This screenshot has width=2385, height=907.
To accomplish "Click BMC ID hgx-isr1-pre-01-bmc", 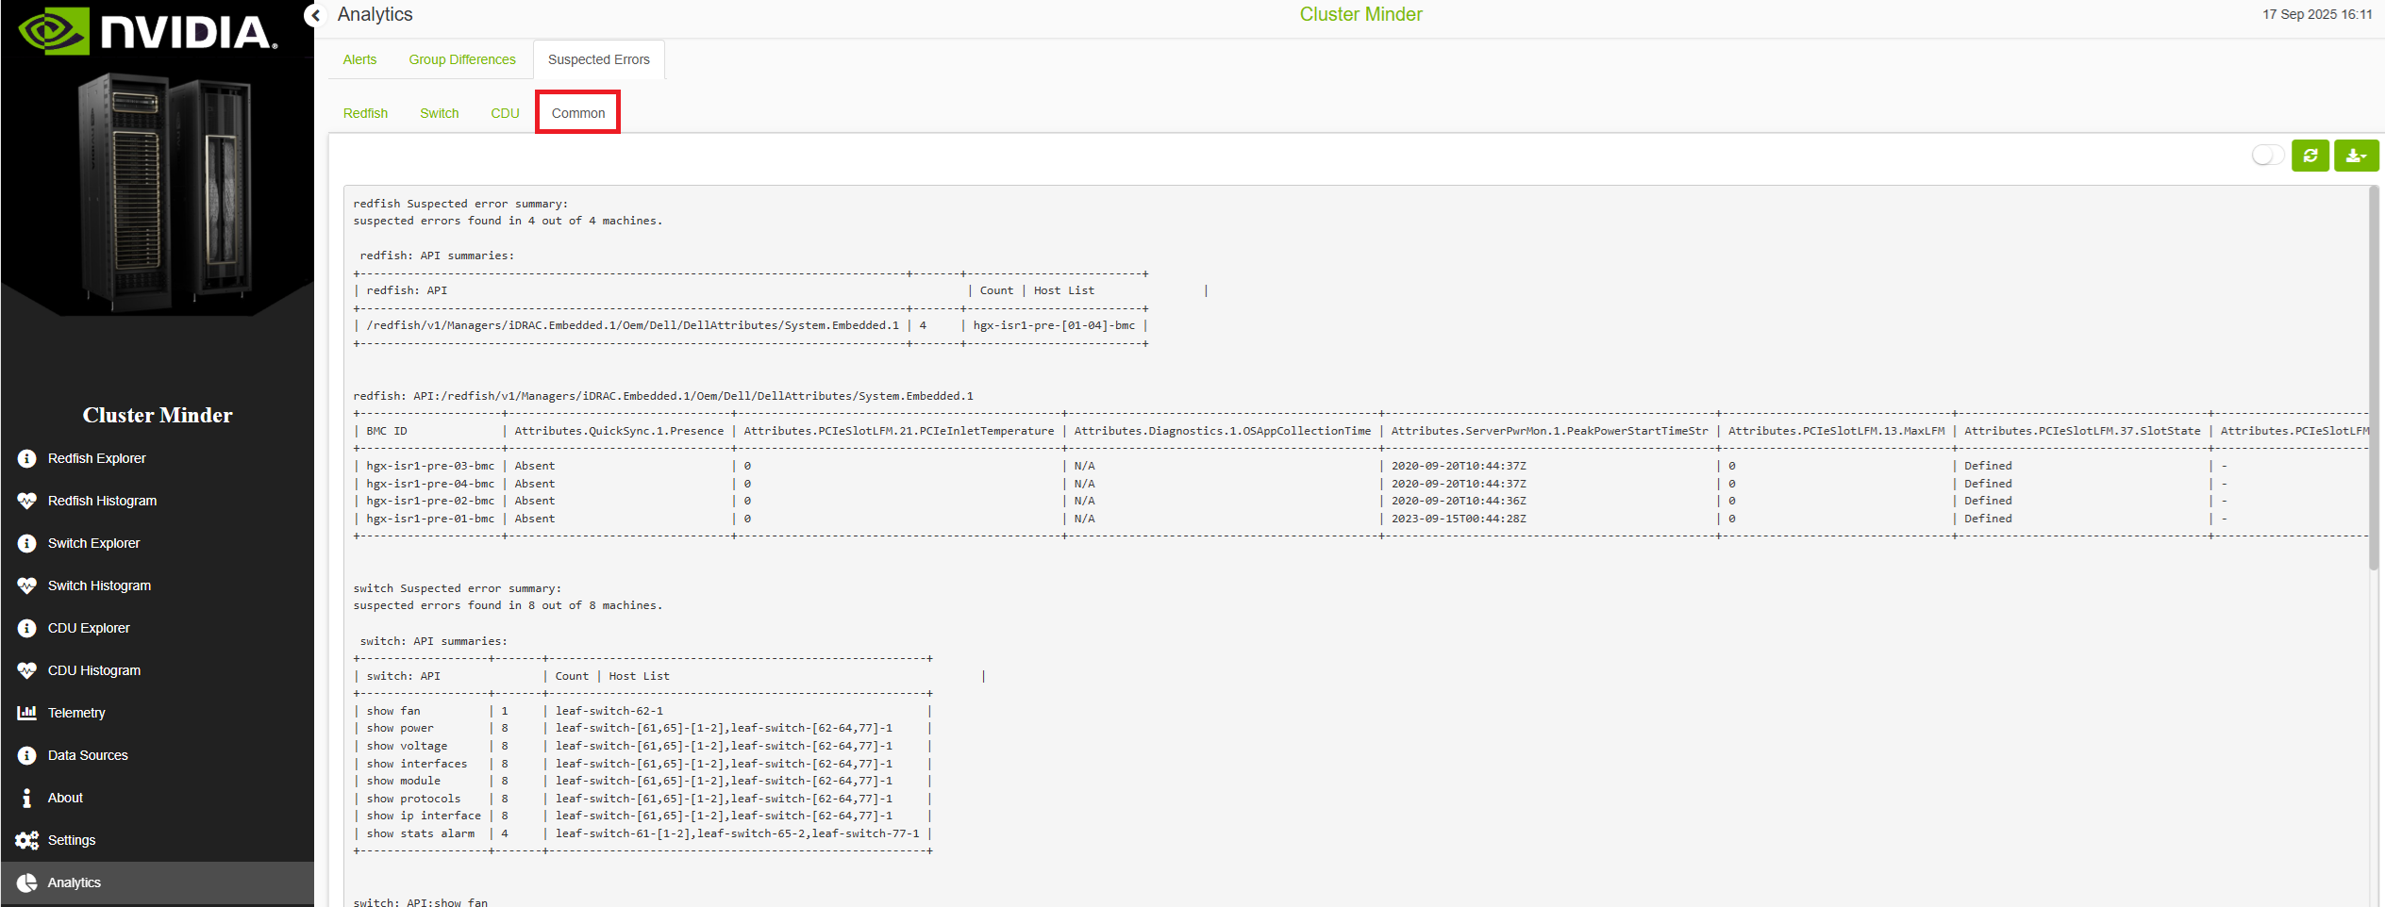I will [x=430, y=519].
